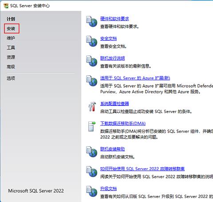This screenshot has height=202, width=213.
Task: Click the description text 查看硬件和软件要求。
Action: 119,27
